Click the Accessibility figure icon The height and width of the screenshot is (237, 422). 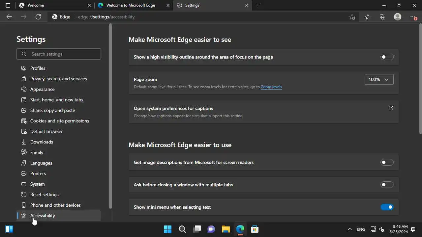[23, 216]
